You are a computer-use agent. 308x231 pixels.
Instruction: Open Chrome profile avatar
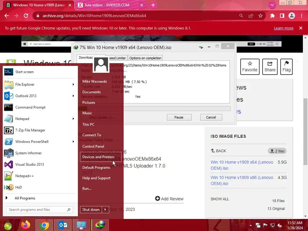[292, 16]
